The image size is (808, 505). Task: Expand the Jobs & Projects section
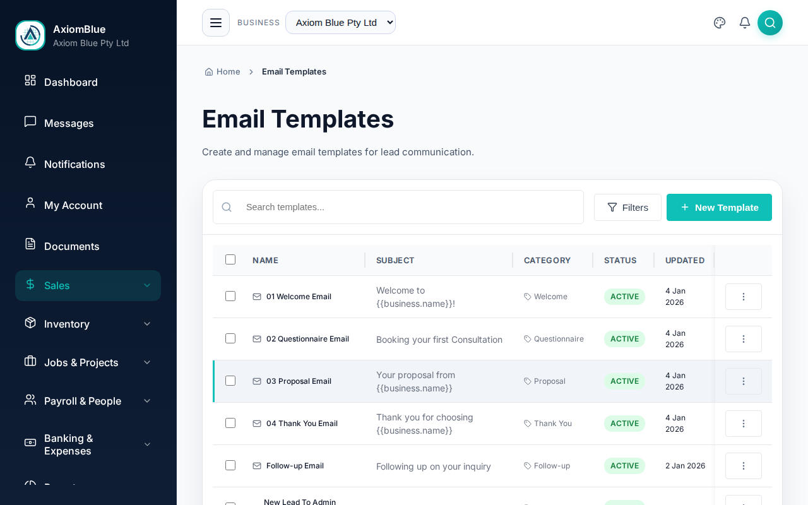[88, 362]
